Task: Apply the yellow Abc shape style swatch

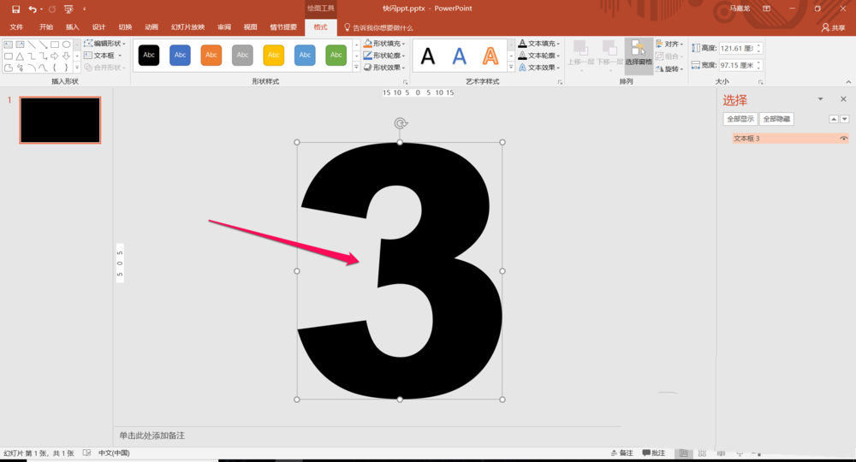Action: tap(274, 56)
